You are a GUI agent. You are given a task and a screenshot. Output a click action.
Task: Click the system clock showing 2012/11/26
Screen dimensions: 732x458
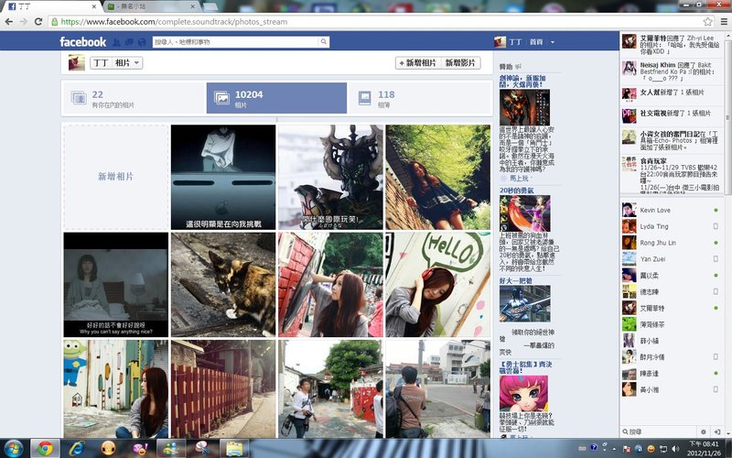coord(704,448)
